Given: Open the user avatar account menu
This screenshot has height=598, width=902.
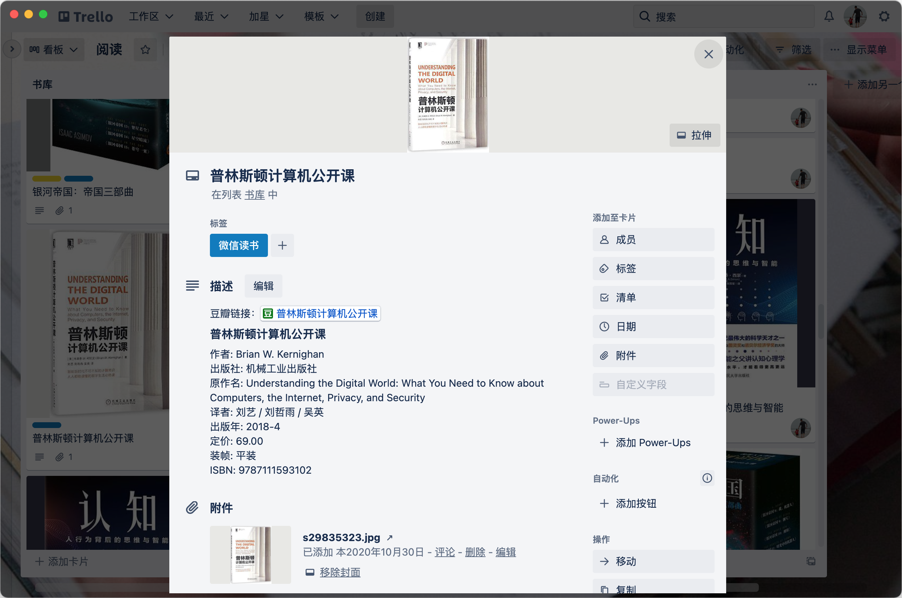Looking at the screenshot, I should [x=856, y=16].
